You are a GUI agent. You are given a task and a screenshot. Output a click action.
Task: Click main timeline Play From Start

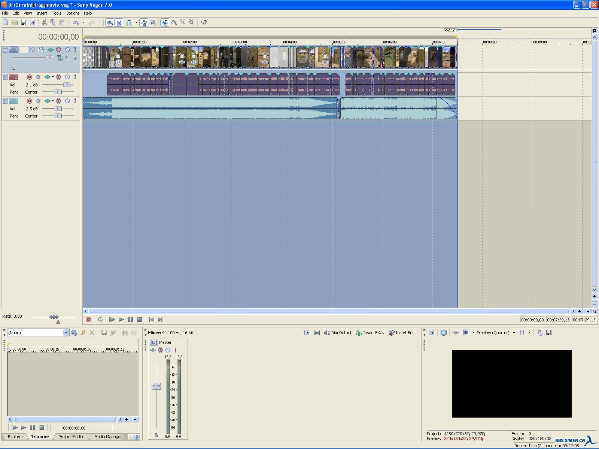coord(112,320)
